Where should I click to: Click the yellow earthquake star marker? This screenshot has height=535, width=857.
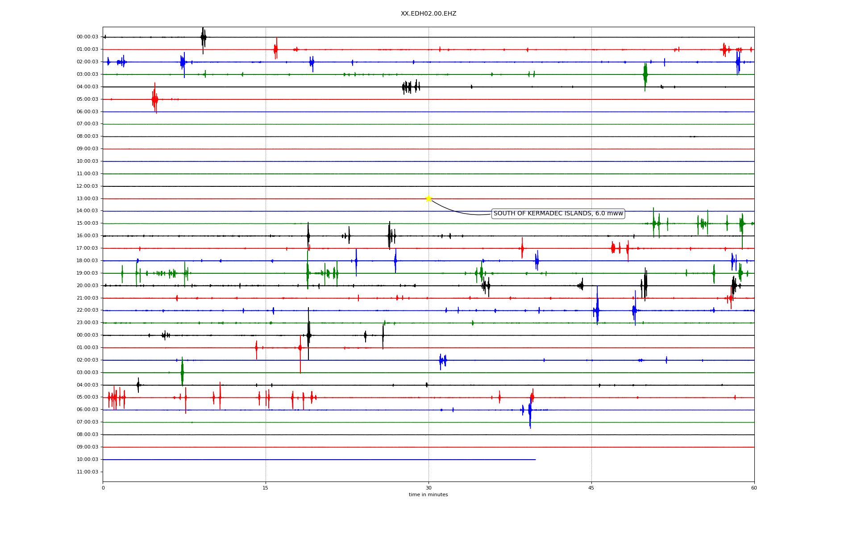click(428, 198)
